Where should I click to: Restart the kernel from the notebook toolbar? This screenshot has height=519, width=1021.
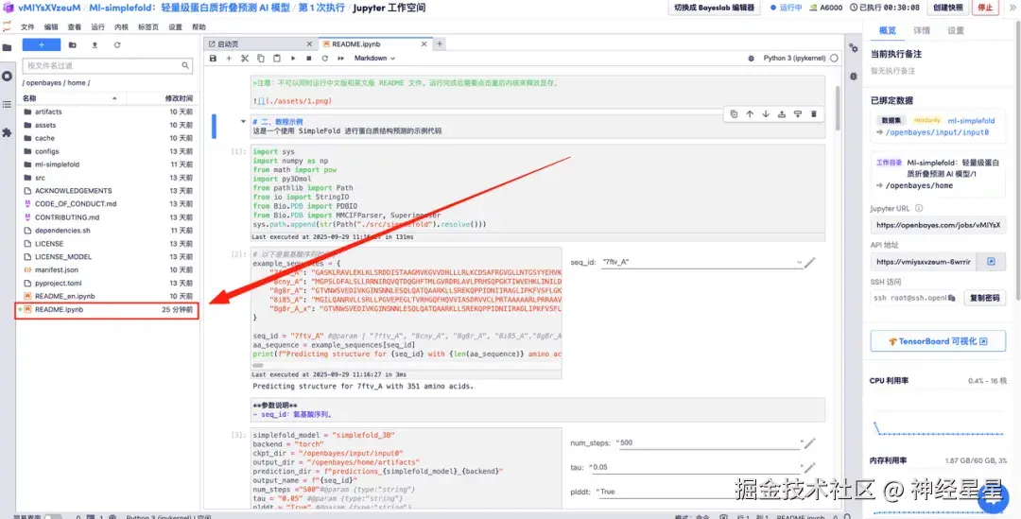[324, 58]
